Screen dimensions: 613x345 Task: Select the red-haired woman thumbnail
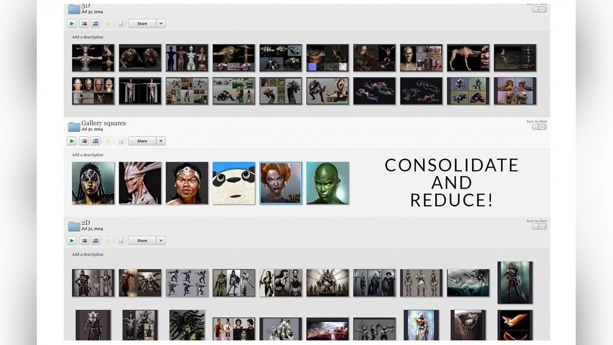[281, 183]
